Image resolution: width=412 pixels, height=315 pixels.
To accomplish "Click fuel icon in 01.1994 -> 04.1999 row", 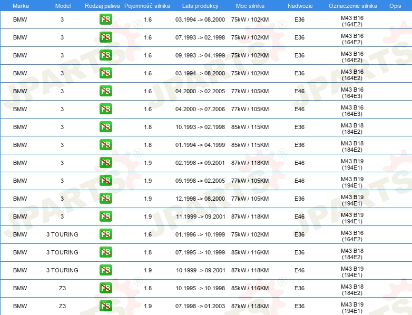I will coord(105,144).
